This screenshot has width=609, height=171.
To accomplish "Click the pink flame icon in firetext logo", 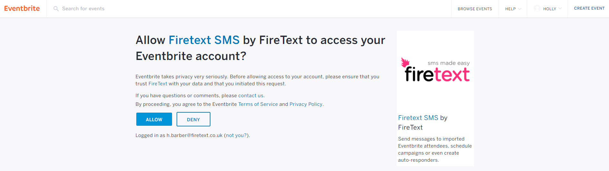I will (x=405, y=62).
